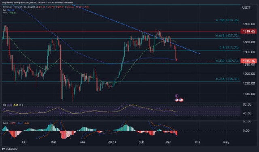The height and width of the screenshot is (152, 259).
Task: Click the WMA indicator legend label
Action: [5, 13]
